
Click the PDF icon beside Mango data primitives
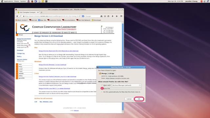coord(30,45)
